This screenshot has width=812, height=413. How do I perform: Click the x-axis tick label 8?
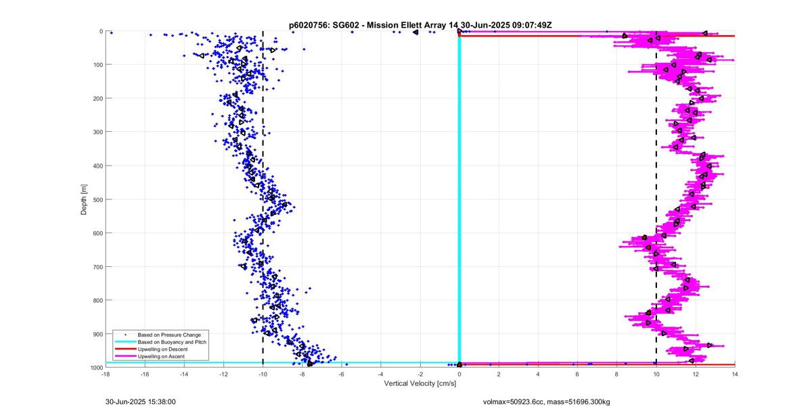[616, 374]
